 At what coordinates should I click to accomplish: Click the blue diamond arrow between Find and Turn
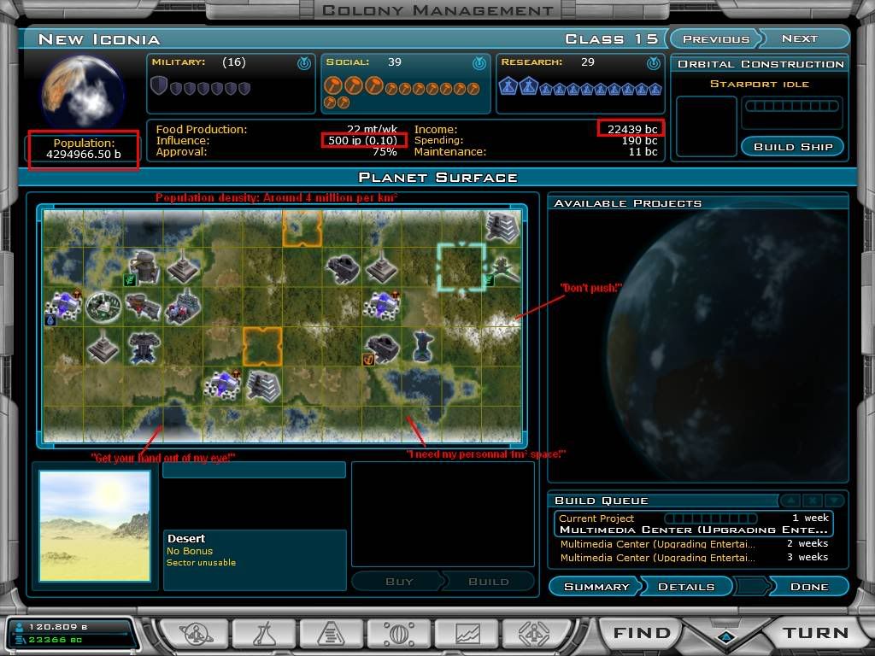tap(726, 636)
